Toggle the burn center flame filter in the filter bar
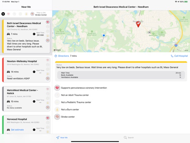Image resolution: width=190 pixels, height=143 pixels. (x=26, y=14)
